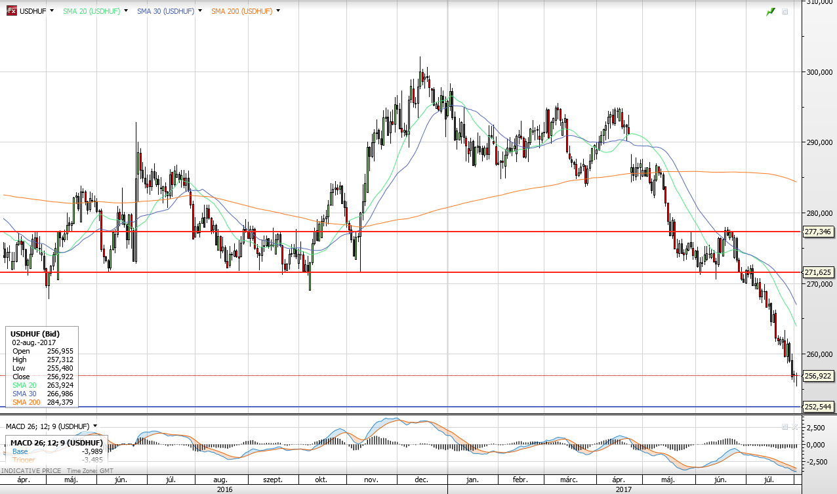Click the jan. month on time axis
Image resolution: width=837 pixels, height=494 pixels.
click(x=472, y=480)
